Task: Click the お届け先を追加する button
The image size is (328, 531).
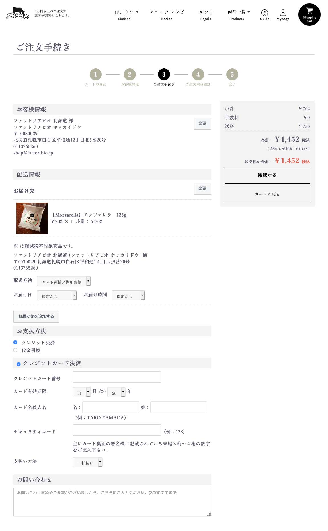Action: tap(36, 317)
